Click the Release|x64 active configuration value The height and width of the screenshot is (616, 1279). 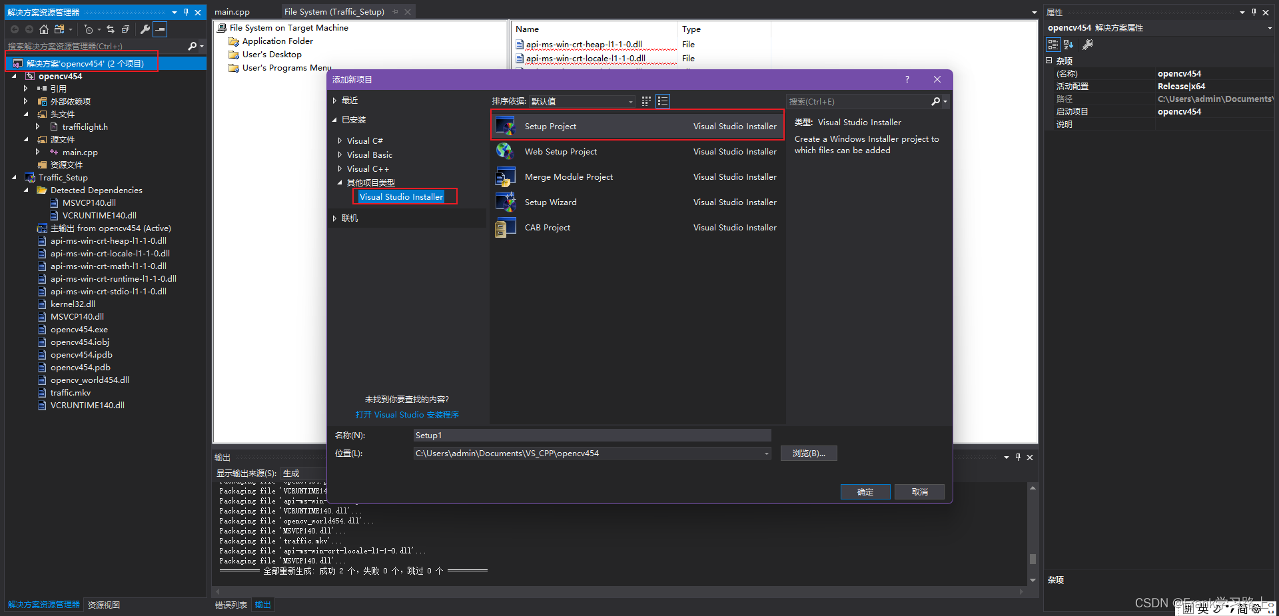tap(1181, 86)
